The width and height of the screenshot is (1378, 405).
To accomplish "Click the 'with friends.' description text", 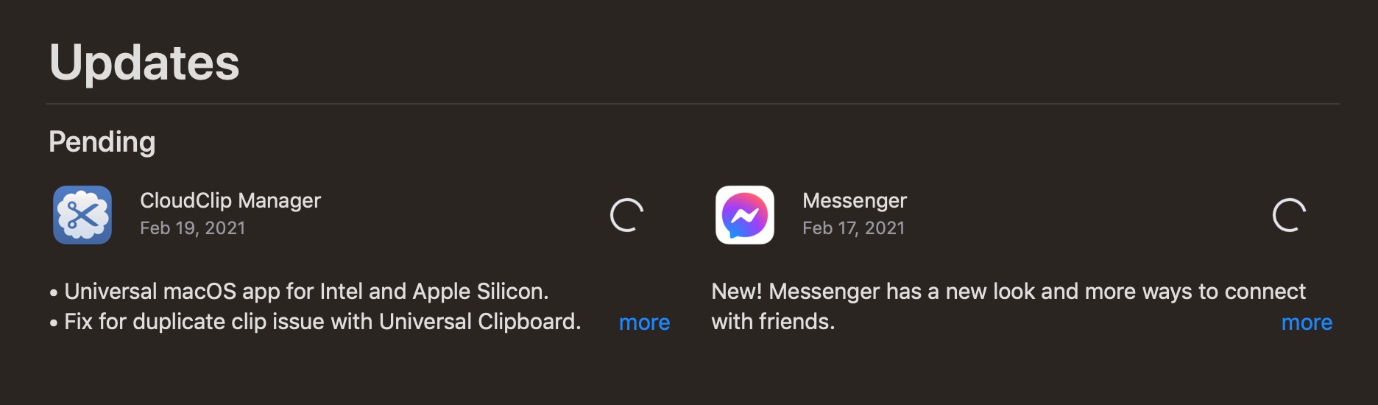I will coord(773,322).
